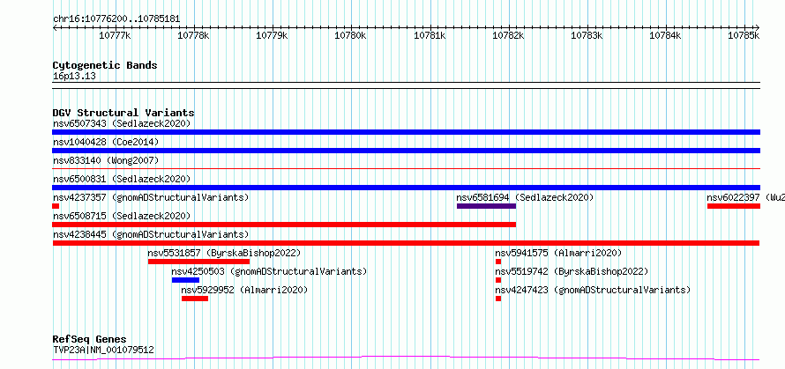Select tiny red mark under nsv5941575
The image size is (785, 369).
pyautogui.click(x=498, y=262)
